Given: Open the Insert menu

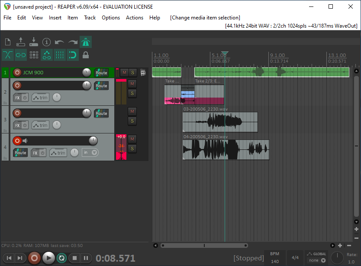Looking at the screenshot, I should pyautogui.click(x=55, y=18).
